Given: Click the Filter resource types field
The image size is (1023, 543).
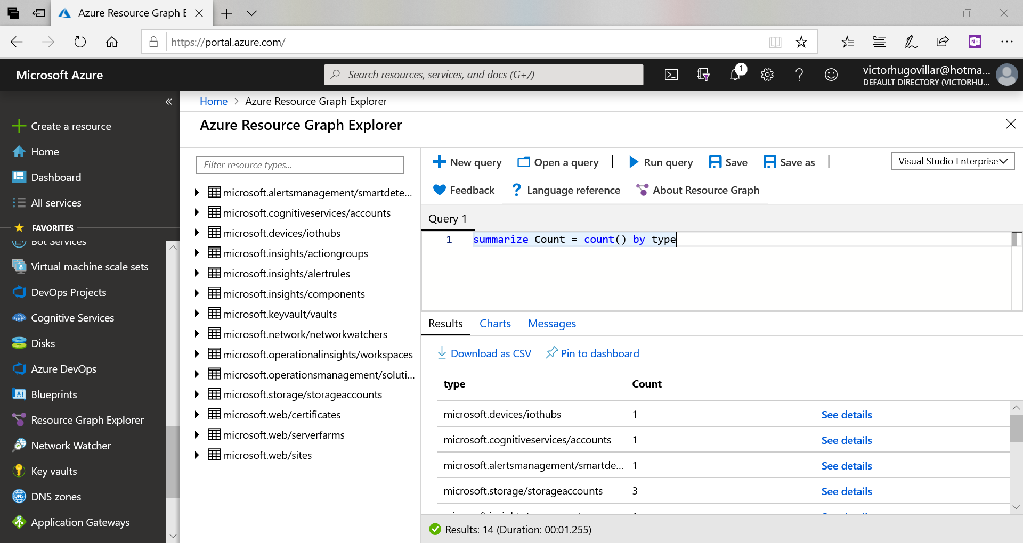Looking at the screenshot, I should click(299, 165).
